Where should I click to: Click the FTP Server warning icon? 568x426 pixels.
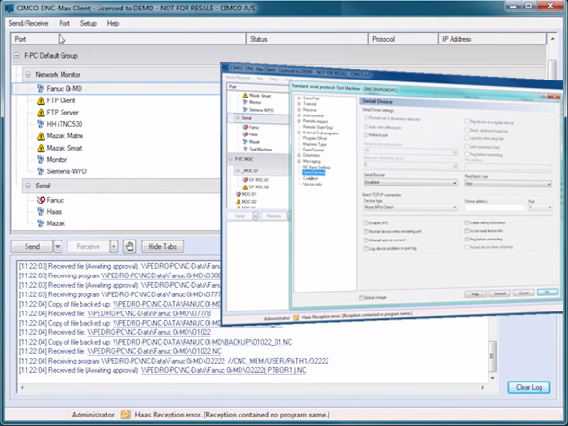[41, 113]
